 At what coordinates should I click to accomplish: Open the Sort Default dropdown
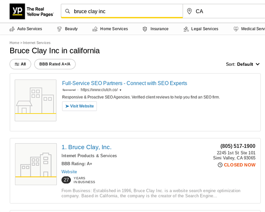coord(242,64)
